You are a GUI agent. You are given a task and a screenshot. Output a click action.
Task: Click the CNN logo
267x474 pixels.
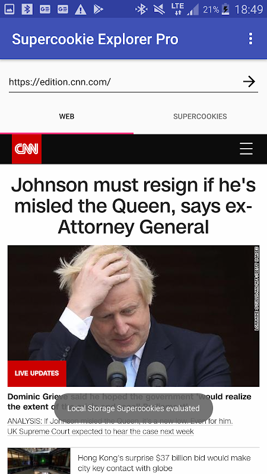click(x=27, y=149)
